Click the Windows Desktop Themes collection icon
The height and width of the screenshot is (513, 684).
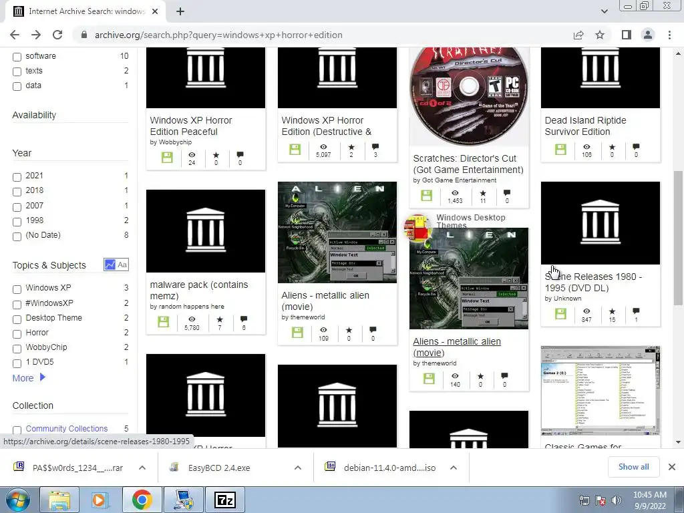click(417, 227)
